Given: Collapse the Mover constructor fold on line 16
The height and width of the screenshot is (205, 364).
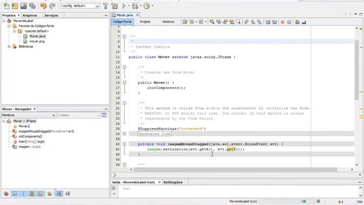Looking at the screenshot, I should pos(125,83).
